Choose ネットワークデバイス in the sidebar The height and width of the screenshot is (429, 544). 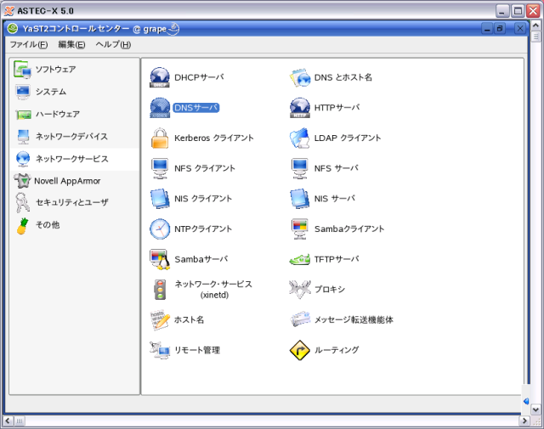[74, 137]
